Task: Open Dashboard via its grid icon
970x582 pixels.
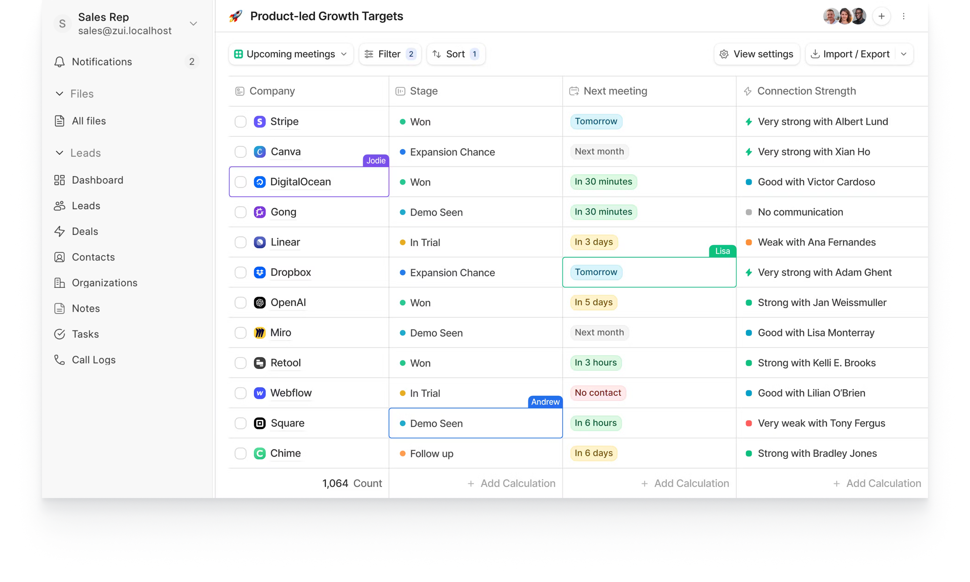Action: click(x=59, y=180)
